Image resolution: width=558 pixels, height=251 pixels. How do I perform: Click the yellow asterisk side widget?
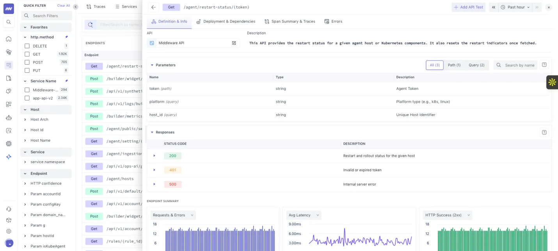click(x=552, y=82)
